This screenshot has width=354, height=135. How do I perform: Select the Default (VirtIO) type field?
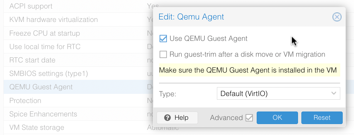[x=278, y=93]
